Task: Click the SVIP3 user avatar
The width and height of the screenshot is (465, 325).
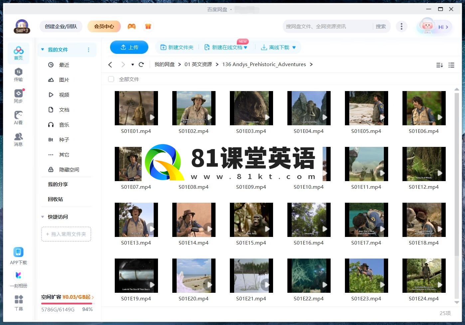Action: tap(22, 26)
